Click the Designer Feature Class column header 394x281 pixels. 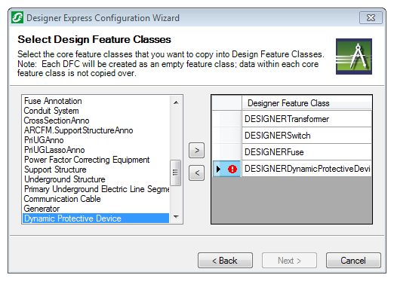306,103
